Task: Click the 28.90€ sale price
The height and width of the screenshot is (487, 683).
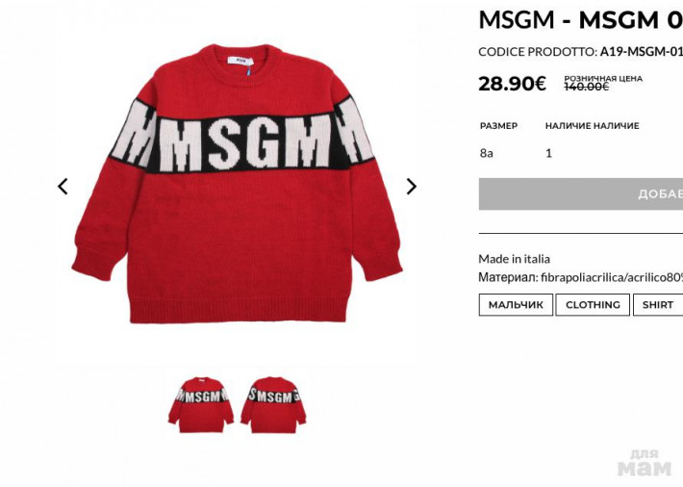Action: point(512,84)
